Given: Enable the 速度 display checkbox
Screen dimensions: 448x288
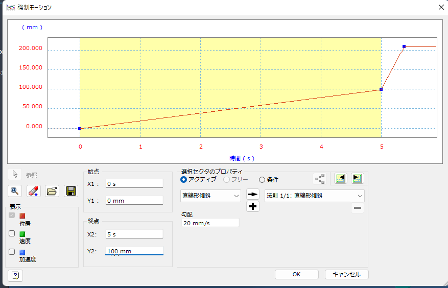Looking at the screenshot, I should (x=12, y=233).
